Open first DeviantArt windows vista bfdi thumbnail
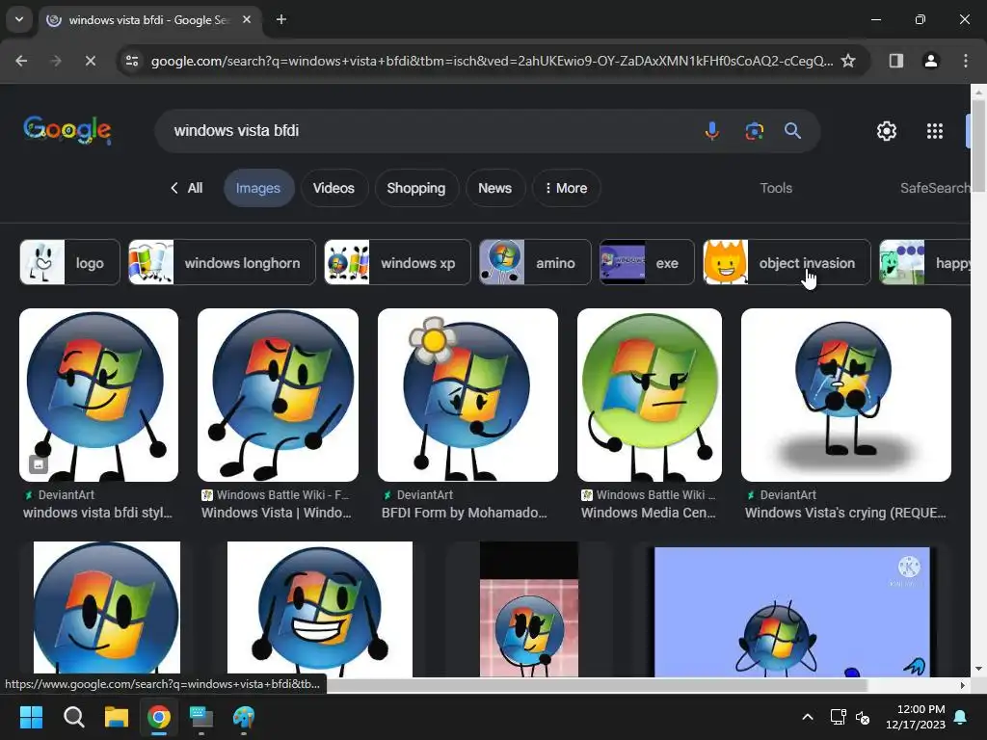The width and height of the screenshot is (987, 740). [x=99, y=395]
